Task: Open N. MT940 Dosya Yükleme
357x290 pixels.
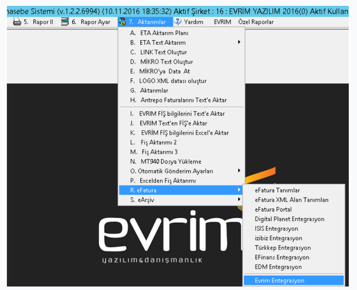Action: [182, 161]
